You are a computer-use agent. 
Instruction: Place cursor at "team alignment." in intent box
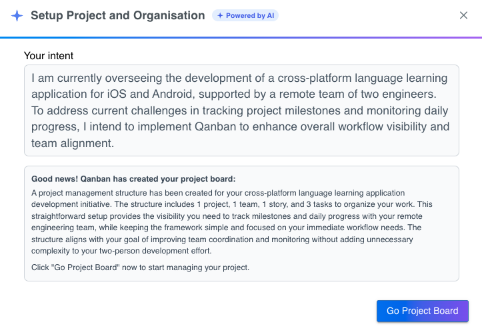[73, 143]
